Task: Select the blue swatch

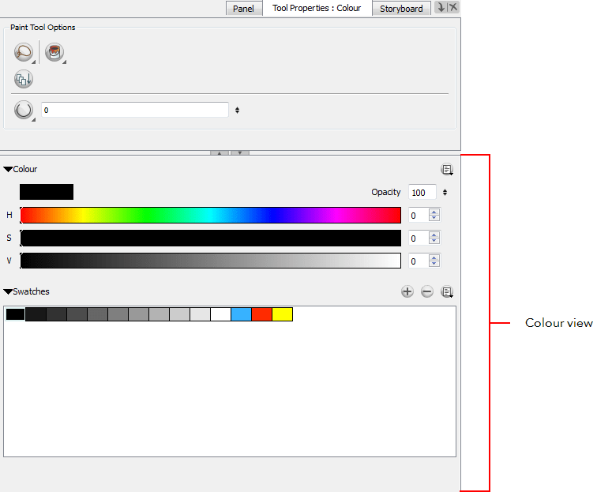Action: (x=241, y=314)
